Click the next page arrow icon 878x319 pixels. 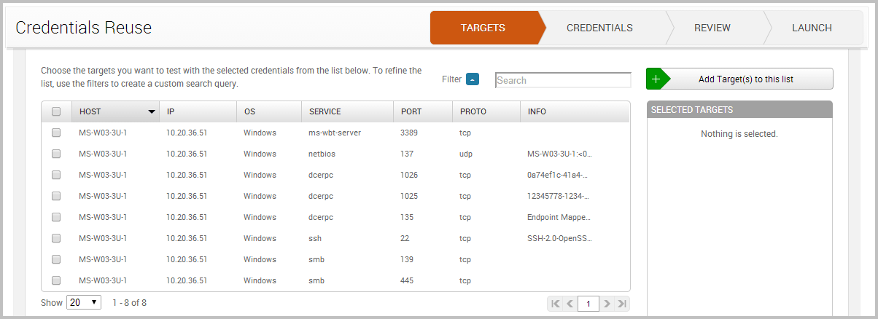[607, 303]
